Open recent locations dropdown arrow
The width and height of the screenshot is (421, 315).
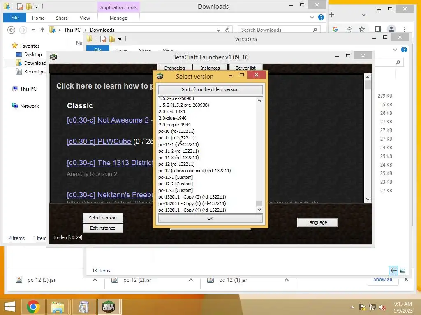pos(33,30)
